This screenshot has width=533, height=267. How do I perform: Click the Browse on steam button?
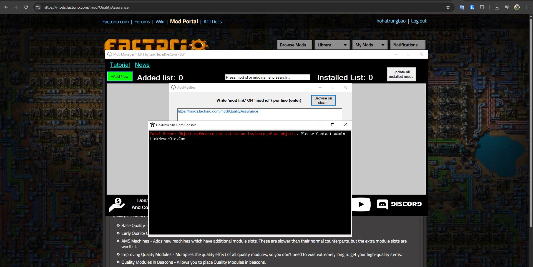click(323, 100)
